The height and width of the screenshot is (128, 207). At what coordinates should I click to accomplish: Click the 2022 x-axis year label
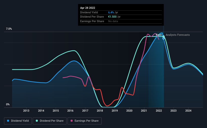(x=159, y=111)
